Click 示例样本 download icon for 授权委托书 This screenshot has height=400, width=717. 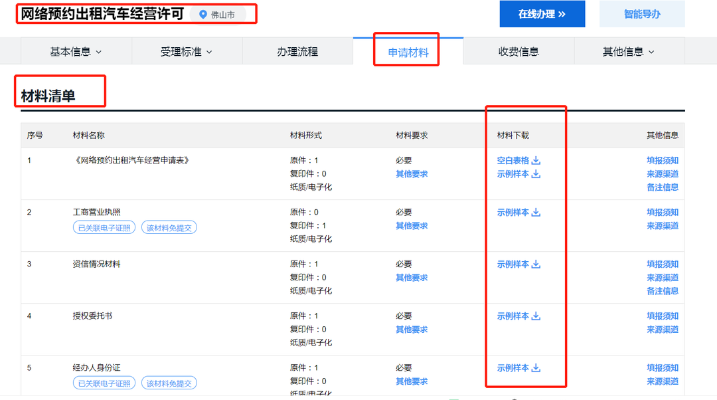click(x=536, y=316)
